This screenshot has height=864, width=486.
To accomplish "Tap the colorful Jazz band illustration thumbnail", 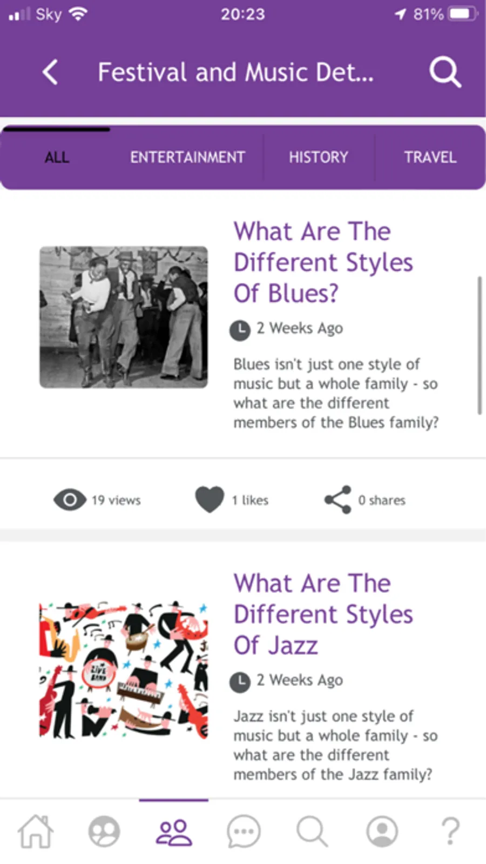I will click(124, 669).
